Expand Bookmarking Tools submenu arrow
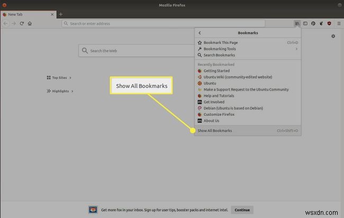Viewport: 344px width, 218px height. click(x=296, y=49)
